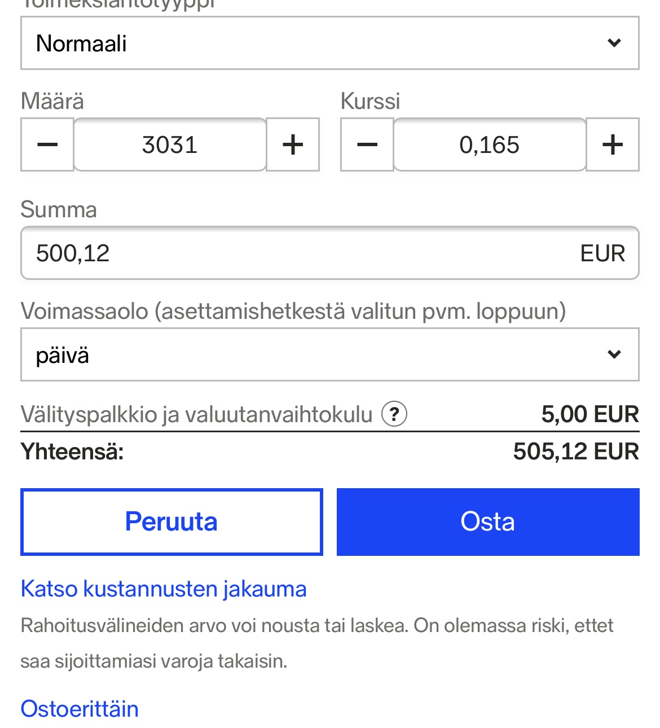Click the chevron arrow on Normaali dropdown

click(614, 43)
